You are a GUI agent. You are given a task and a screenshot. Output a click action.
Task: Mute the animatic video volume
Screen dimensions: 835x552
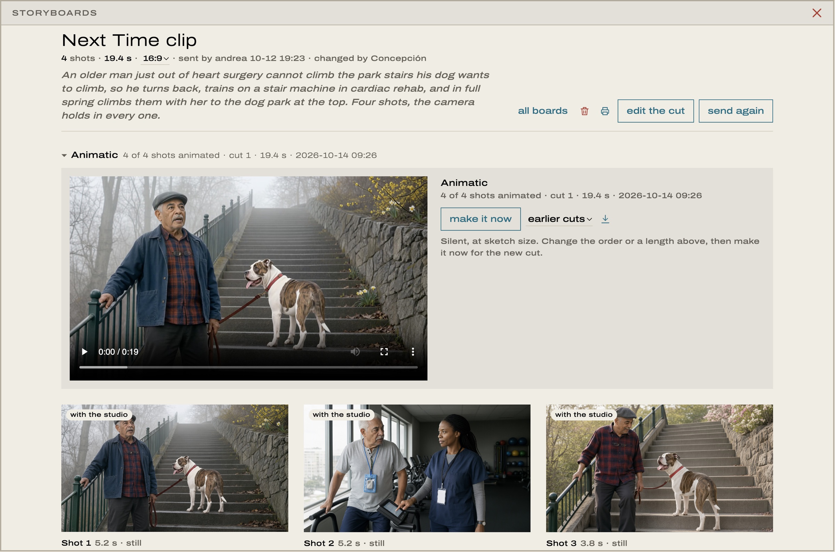pos(355,352)
